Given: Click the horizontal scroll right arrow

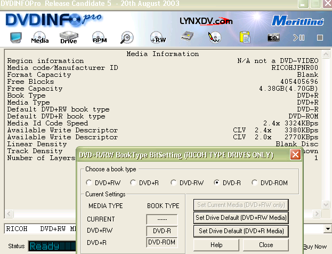Looking at the screenshot, I should point(317,213).
